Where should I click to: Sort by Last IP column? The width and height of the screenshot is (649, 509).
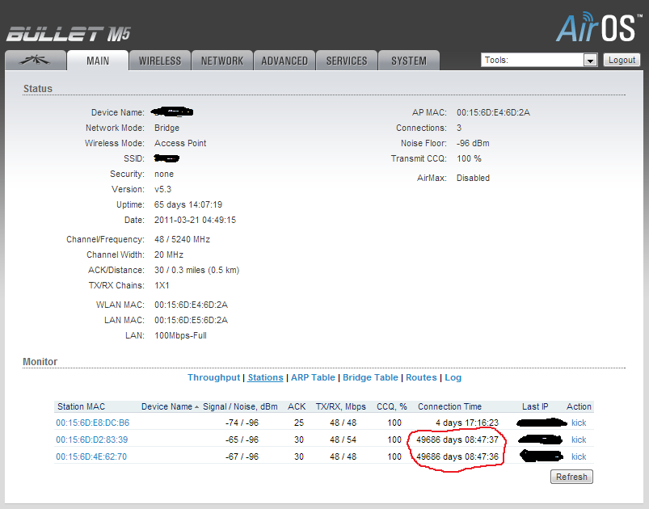pyautogui.click(x=535, y=406)
